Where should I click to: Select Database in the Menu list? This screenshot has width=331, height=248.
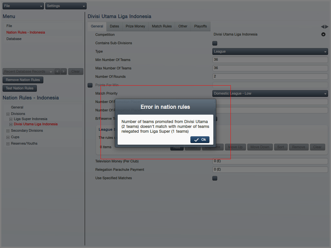tap(14, 39)
